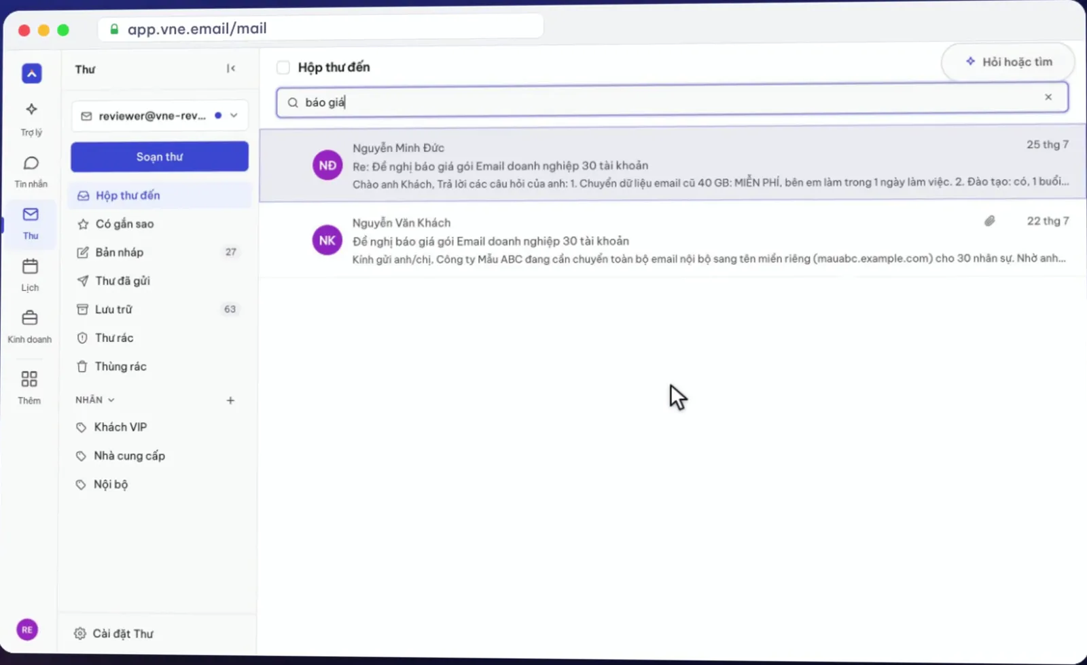Filter by the Nhà cung cấp label
This screenshot has width=1087, height=665.
160,456
